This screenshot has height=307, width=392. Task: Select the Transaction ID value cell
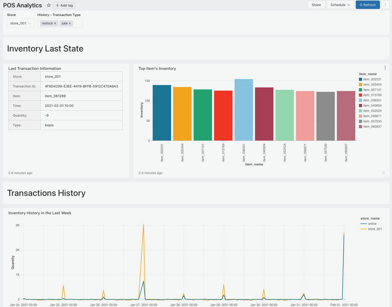point(81,86)
